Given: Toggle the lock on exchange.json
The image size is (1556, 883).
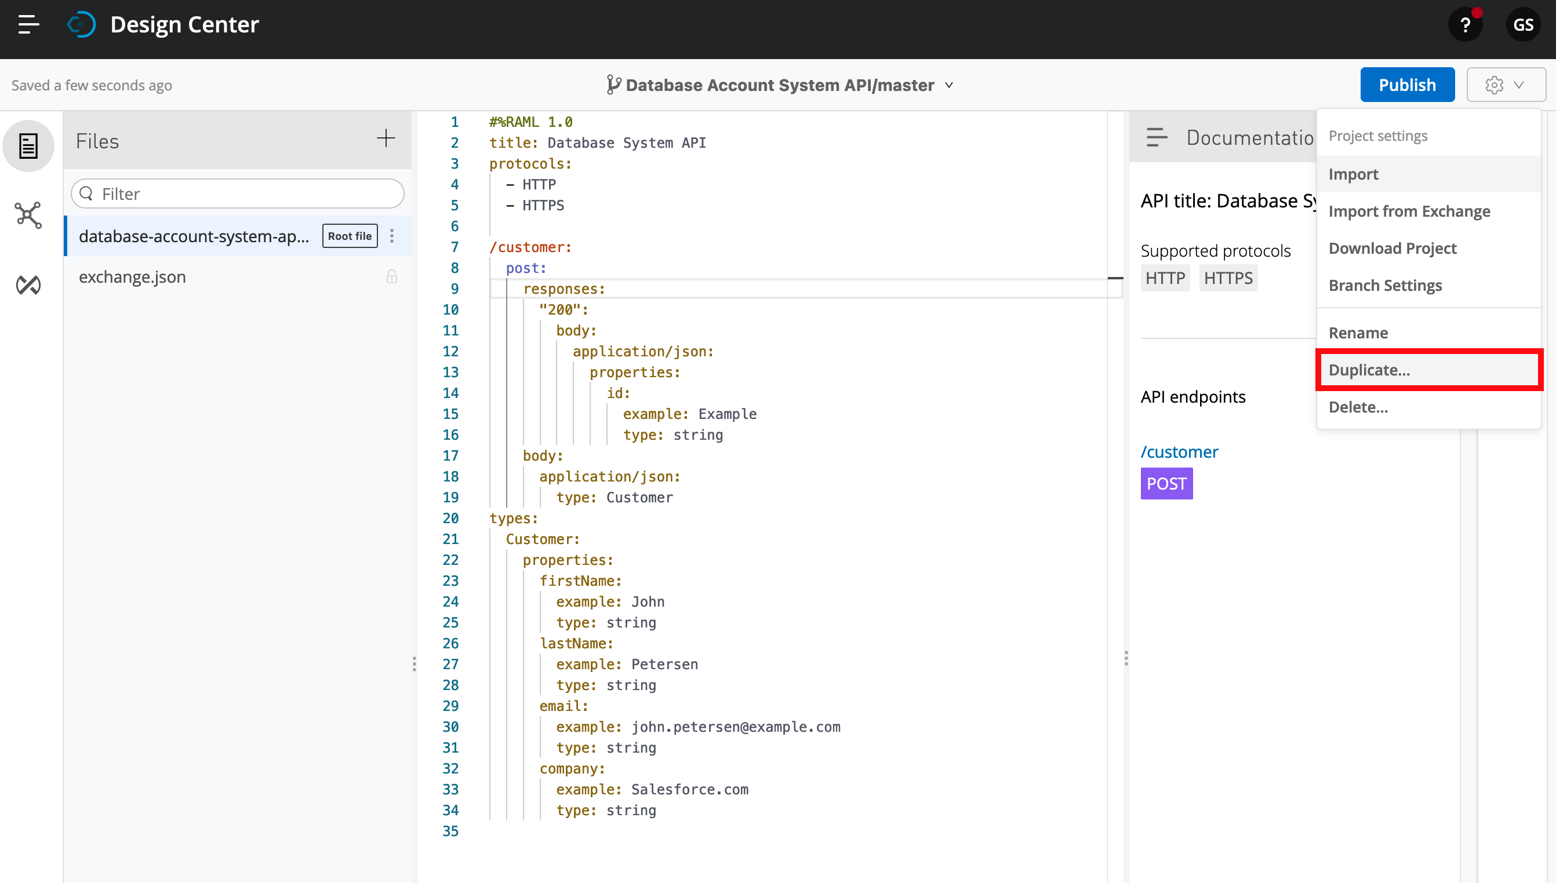Looking at the screenshot, I should coord(392,276).
